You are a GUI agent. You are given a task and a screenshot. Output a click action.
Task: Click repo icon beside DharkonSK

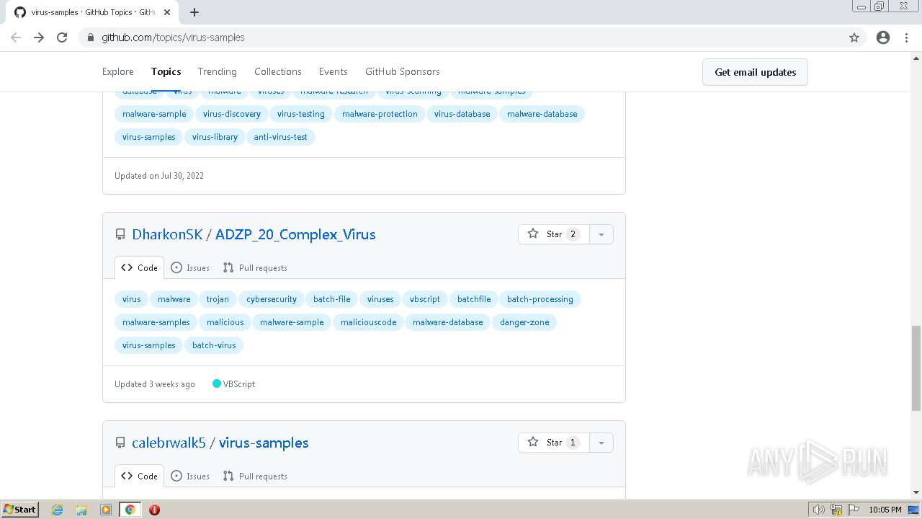click(x=120, y=234)
